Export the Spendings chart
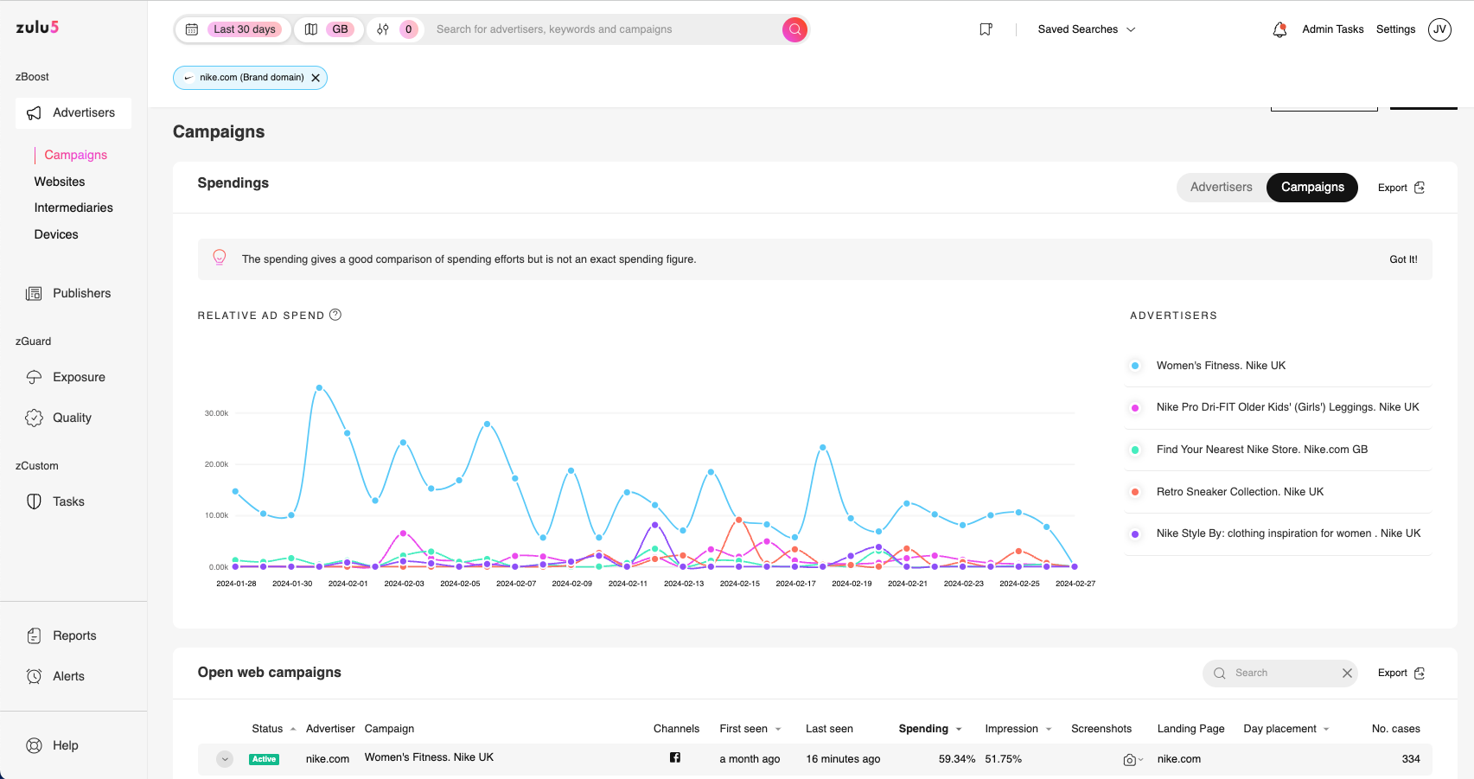Viewport: 1474px width, 779px height. [x=1401, y=188]
